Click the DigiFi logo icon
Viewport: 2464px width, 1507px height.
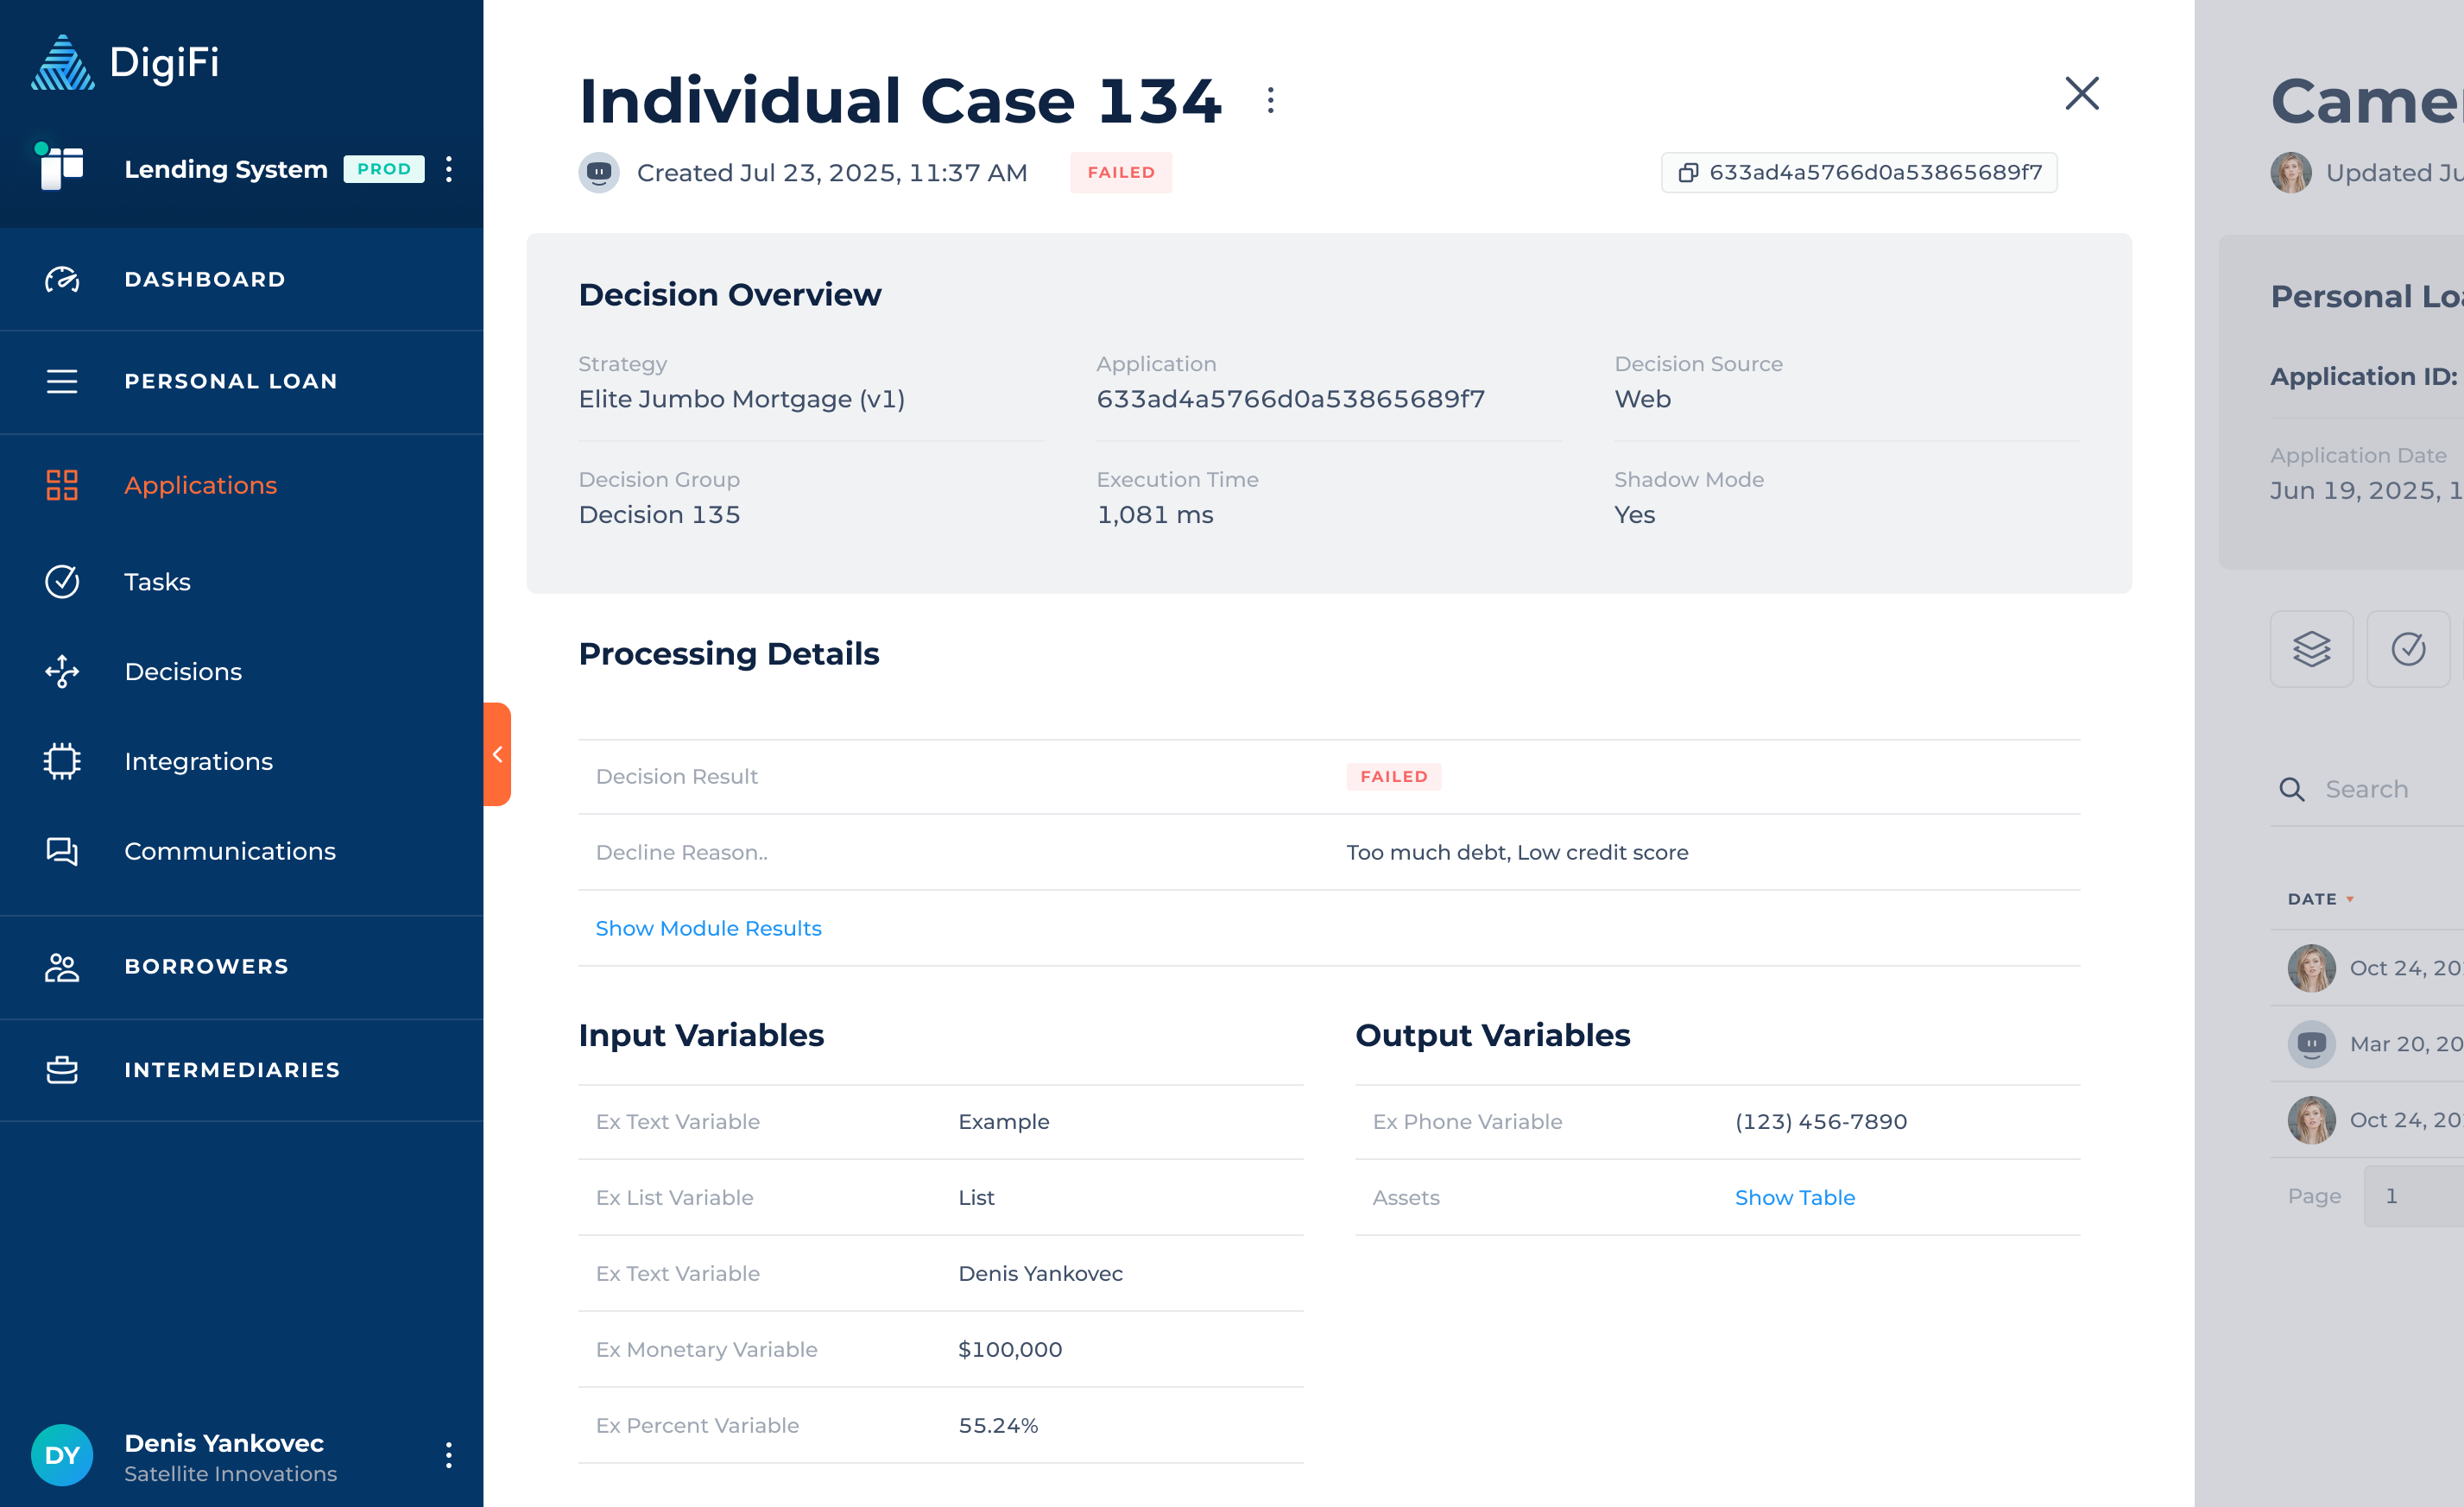(62, 62)
